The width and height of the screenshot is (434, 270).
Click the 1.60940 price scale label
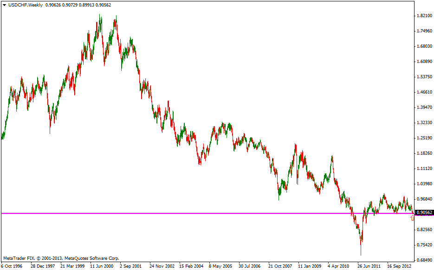[x=424, y=62]
